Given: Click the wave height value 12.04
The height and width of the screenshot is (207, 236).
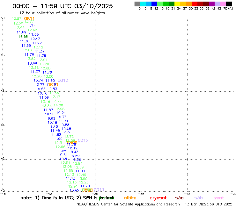Looking at the screenshot, I should click(x=43, y=60).
